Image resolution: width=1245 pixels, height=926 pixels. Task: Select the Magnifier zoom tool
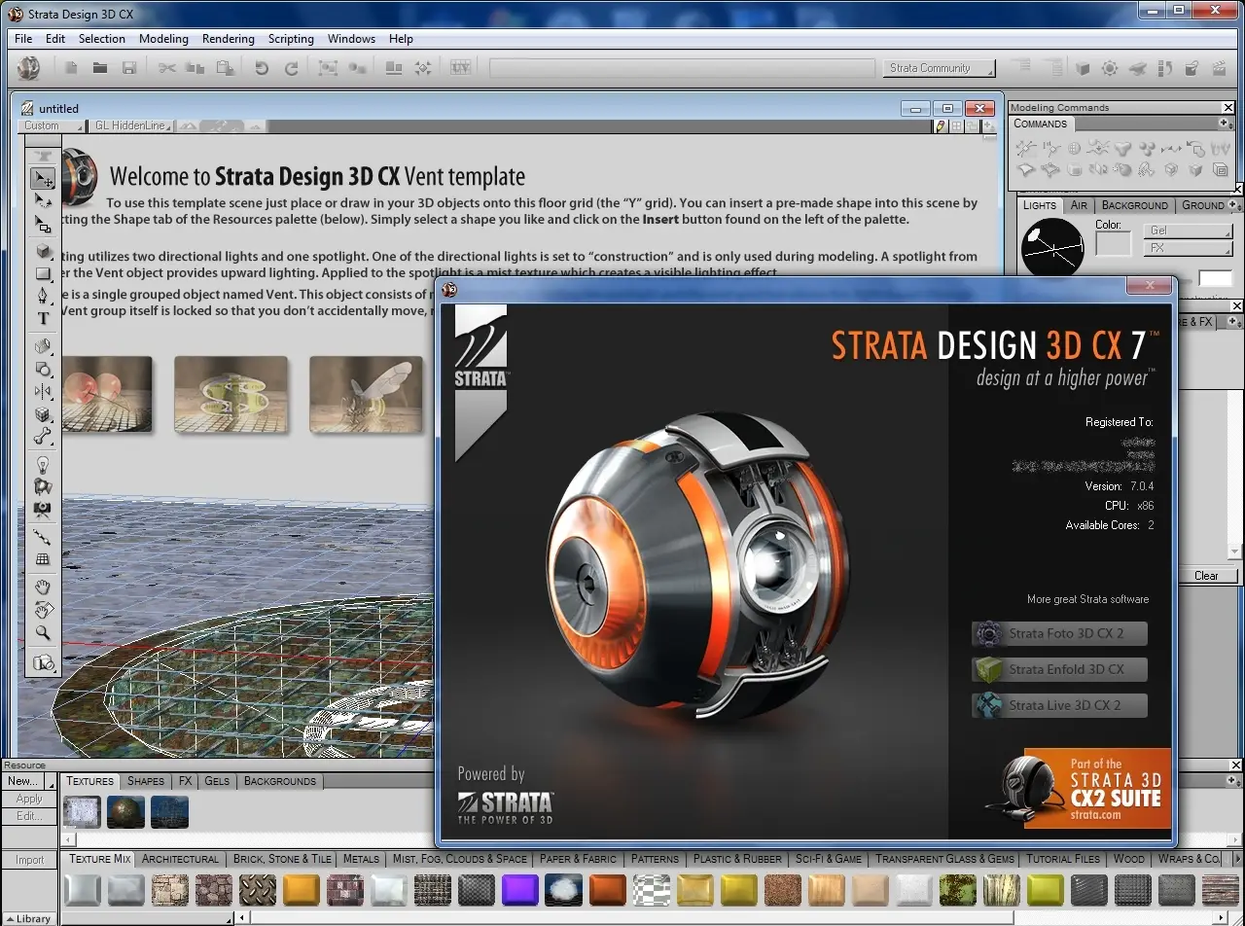pos(43,633)
